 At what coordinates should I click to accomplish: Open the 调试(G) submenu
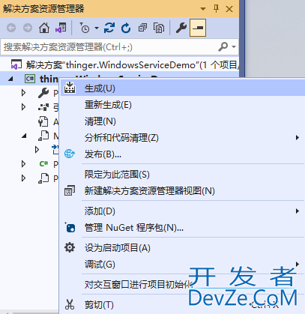click(x=183, y=264)
